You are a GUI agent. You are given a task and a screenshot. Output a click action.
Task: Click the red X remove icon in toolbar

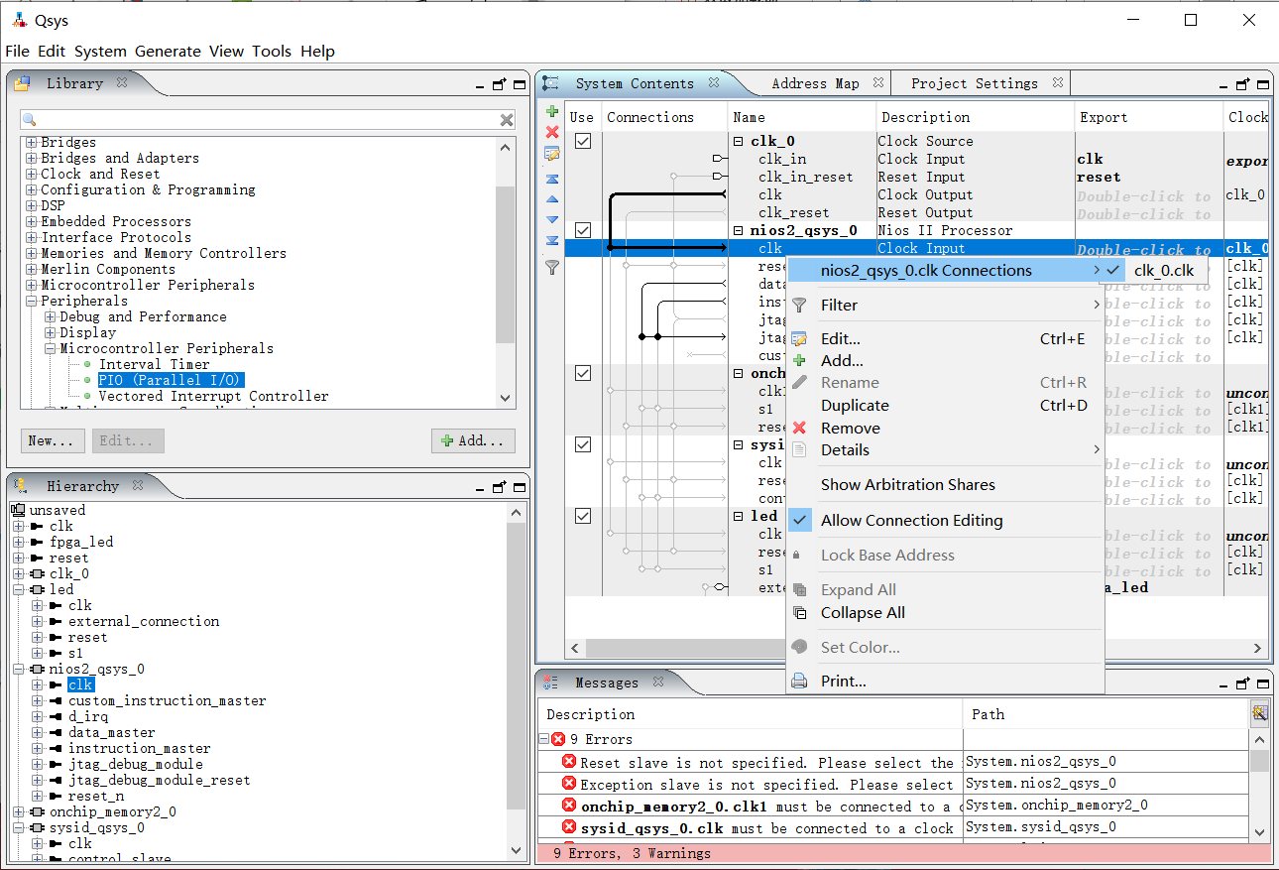552,132
